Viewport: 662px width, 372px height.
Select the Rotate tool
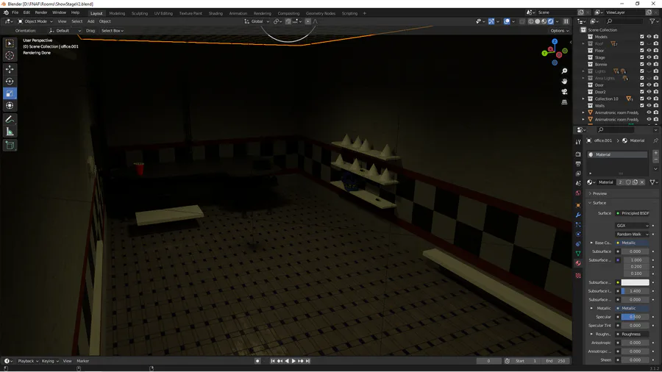tap(10, 82)
